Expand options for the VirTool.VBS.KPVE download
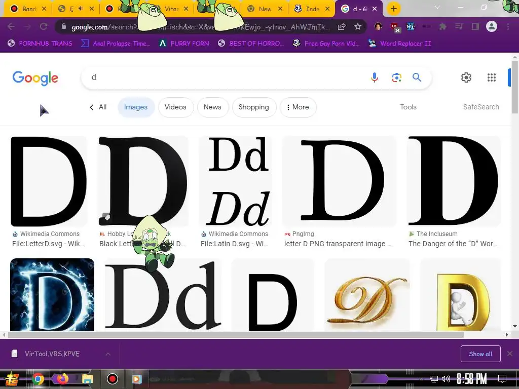This screenshot has height=389, width=519. tap(108, 354)
